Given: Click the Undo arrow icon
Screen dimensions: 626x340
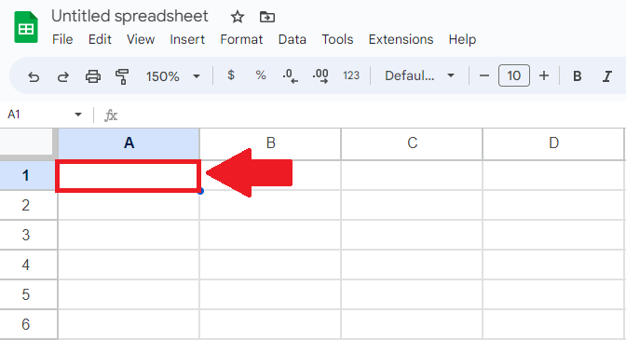Looking at the screenshot, I should point(34,76).
